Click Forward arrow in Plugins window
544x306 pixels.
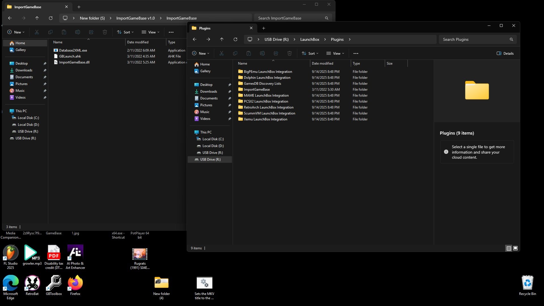208,39
